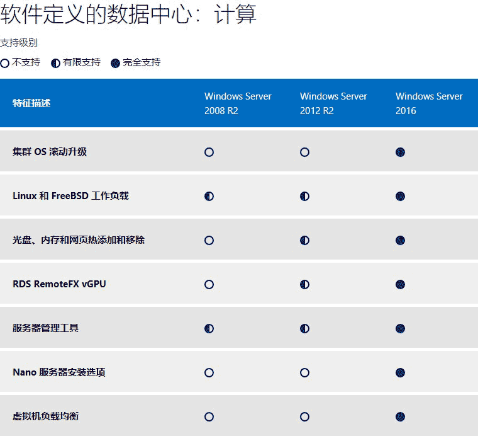
Task: Select the RDS RemoteFX vGPU row label
Action: tap(59, 284)
